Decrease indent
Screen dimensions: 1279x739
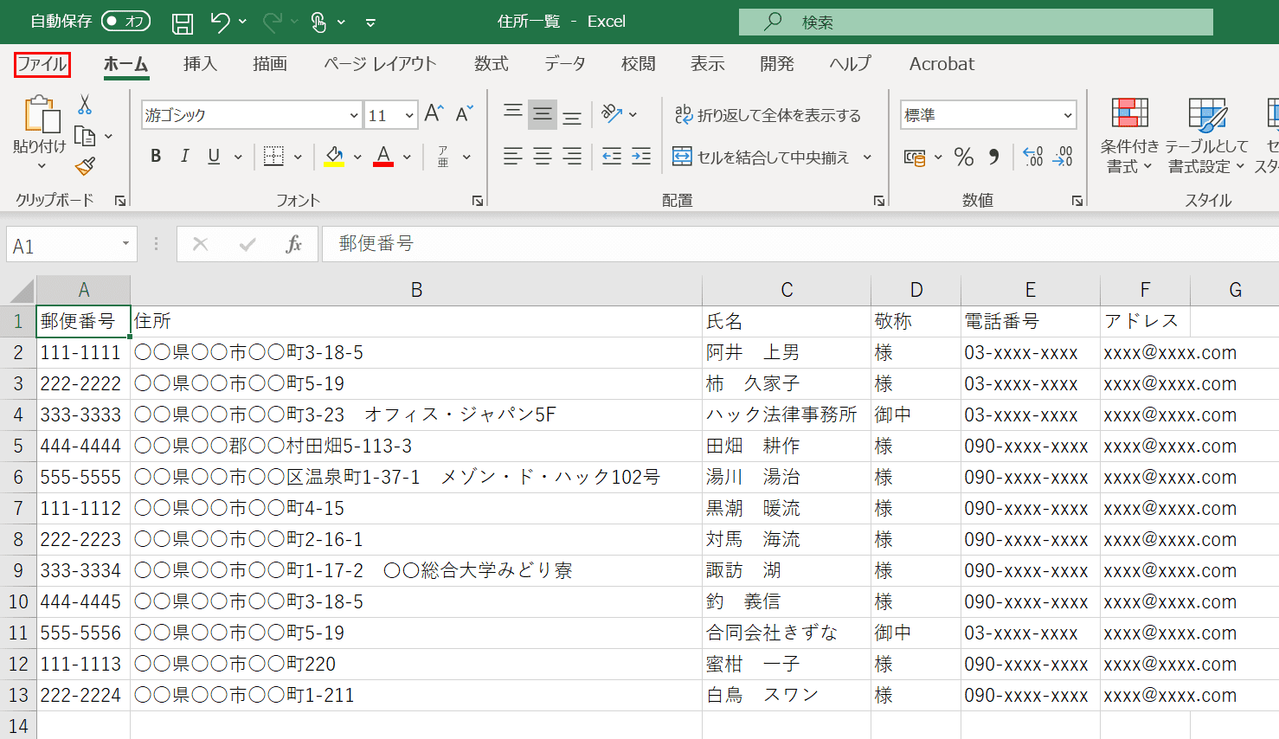612,157
